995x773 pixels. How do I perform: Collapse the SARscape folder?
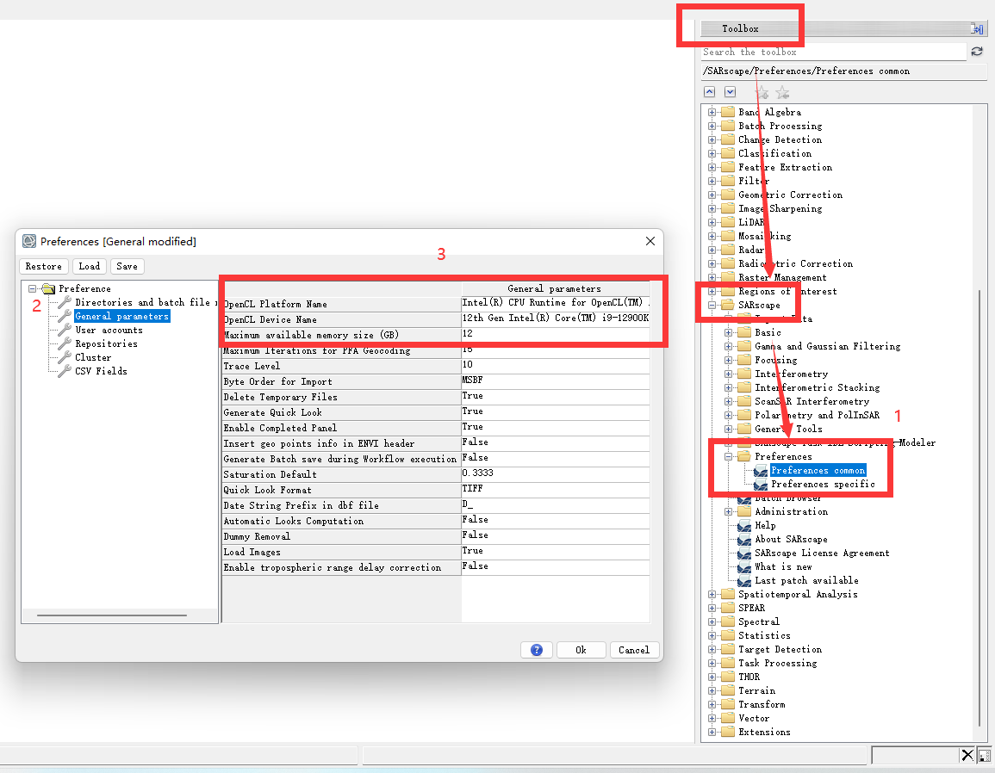click(x=712, y=305)
